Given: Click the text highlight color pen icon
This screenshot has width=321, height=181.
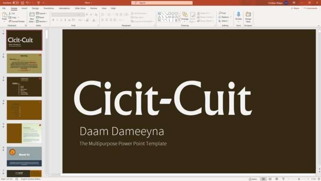Looking at the screenshot, I should tap(88, 20).
